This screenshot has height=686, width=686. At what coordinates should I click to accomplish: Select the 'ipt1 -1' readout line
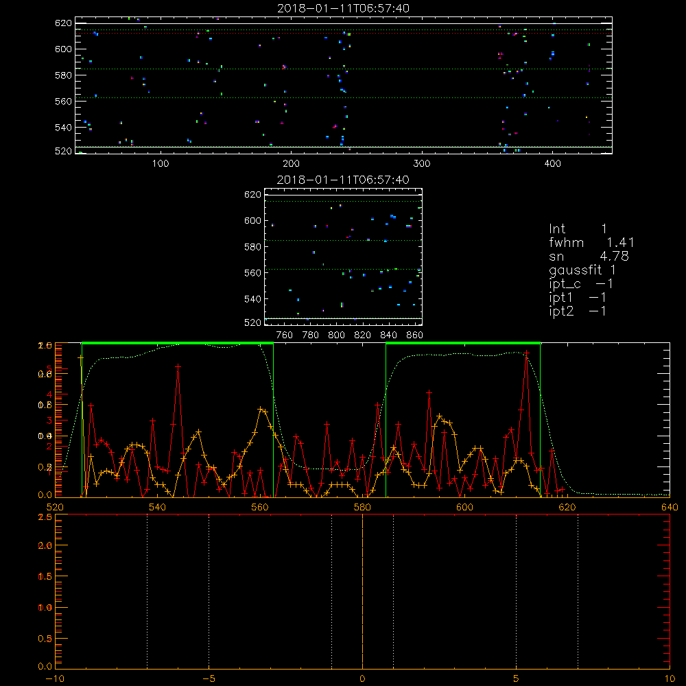[578, 298]
